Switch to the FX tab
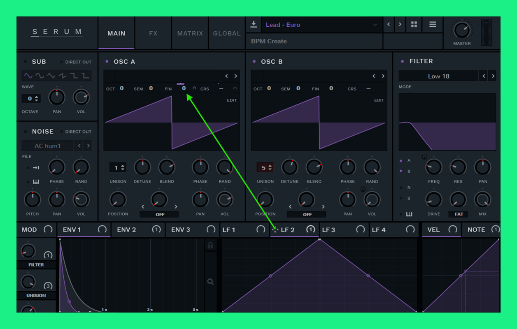The width and height of the screenshot is (517, 329). click(153, 33)
